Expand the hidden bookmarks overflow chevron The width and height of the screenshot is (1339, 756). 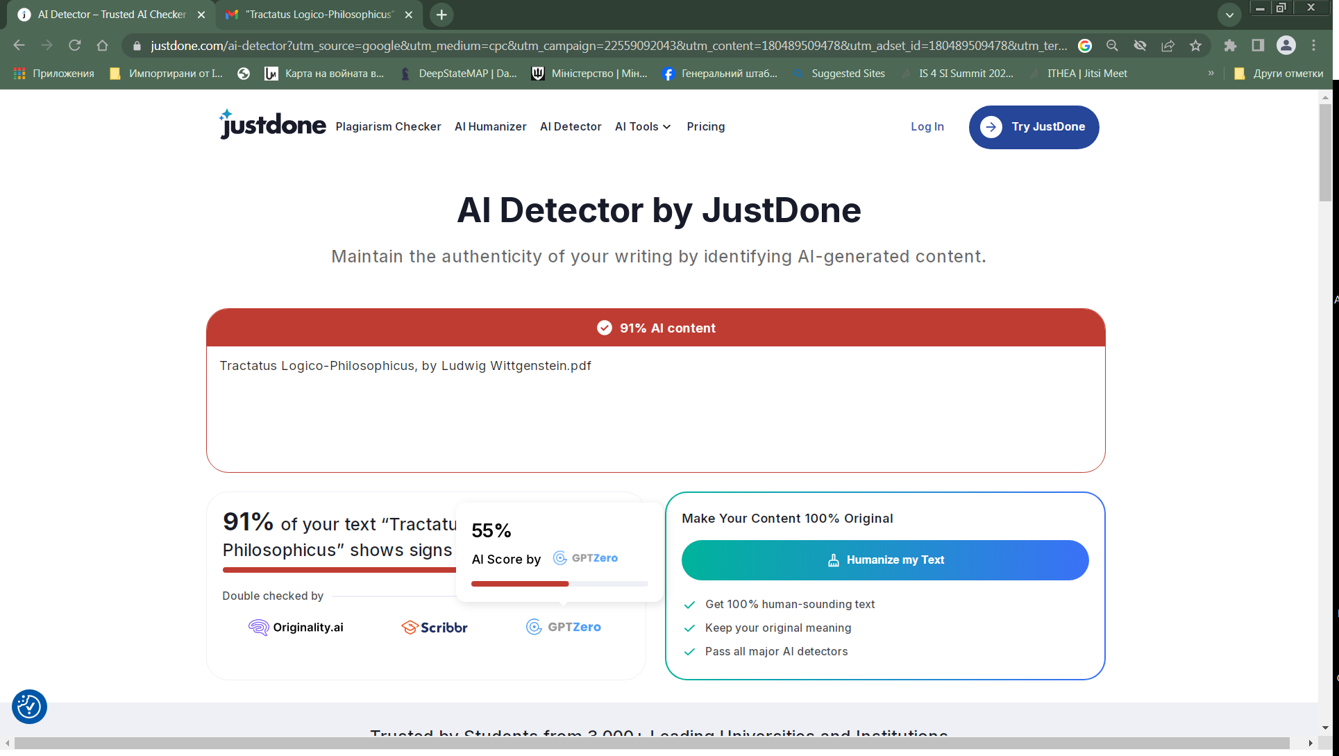click(x=1211, y=74)
